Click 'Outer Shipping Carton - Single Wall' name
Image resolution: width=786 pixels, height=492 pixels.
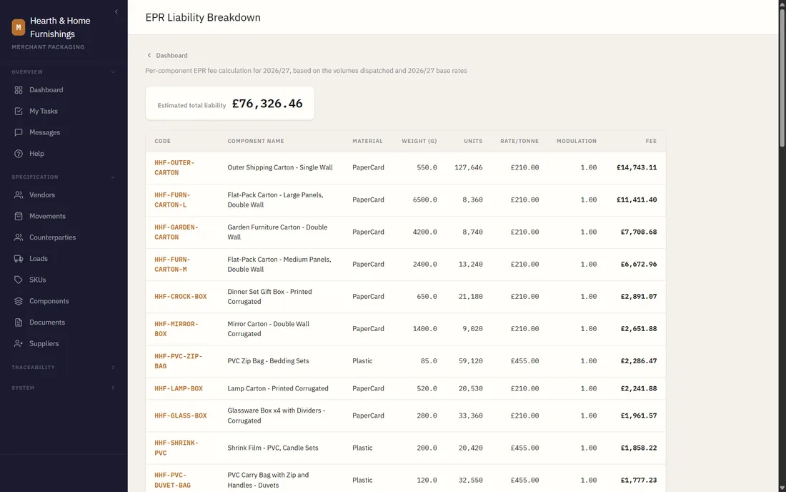280,167
